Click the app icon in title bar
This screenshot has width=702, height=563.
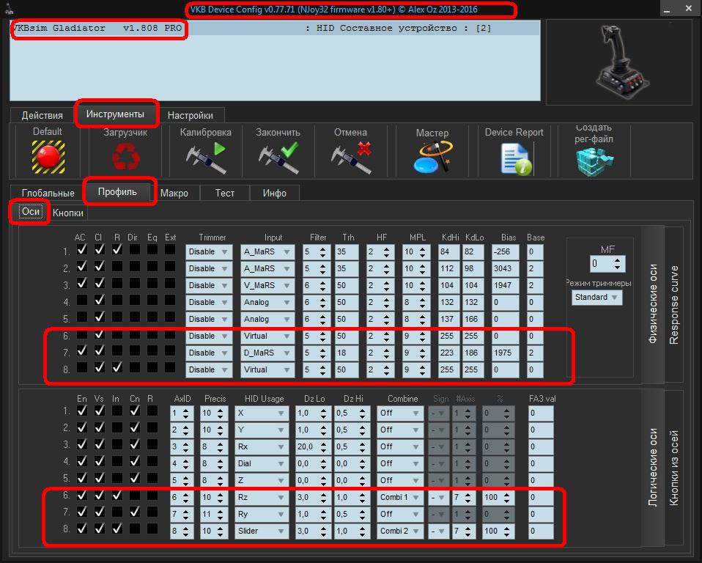click(x=9, y=9)
